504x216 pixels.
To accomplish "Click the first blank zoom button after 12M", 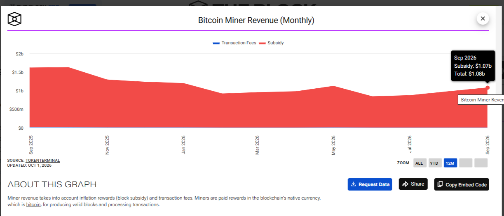I will tap(466, 163).
